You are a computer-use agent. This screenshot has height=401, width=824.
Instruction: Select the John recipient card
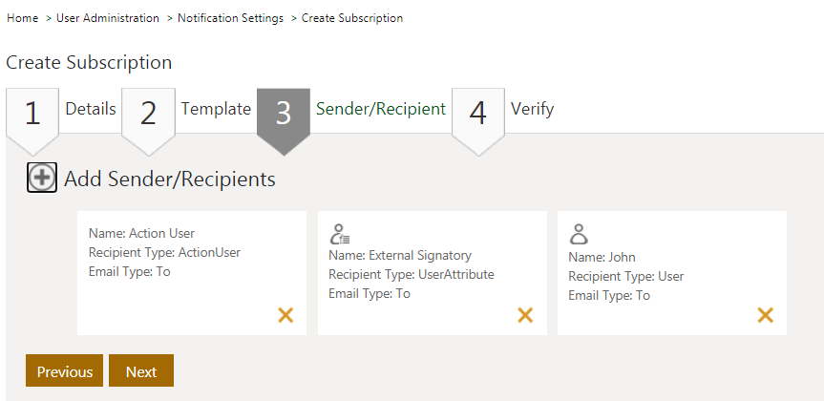coord(671,286)
